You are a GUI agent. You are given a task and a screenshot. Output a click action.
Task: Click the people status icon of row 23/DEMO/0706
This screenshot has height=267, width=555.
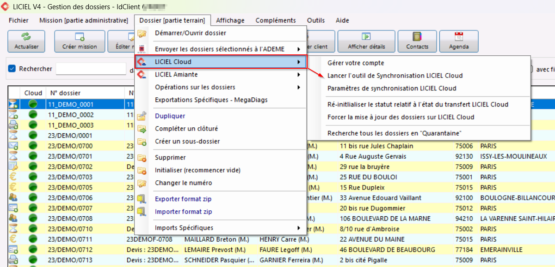coord(13,198)
